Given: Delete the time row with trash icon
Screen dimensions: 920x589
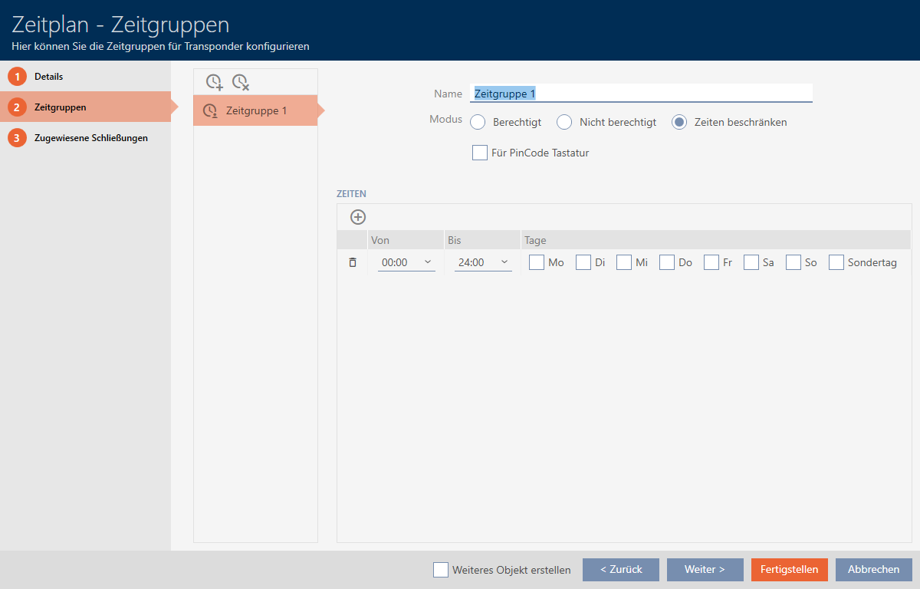Looking at the screenshot, I should [353, 262].
